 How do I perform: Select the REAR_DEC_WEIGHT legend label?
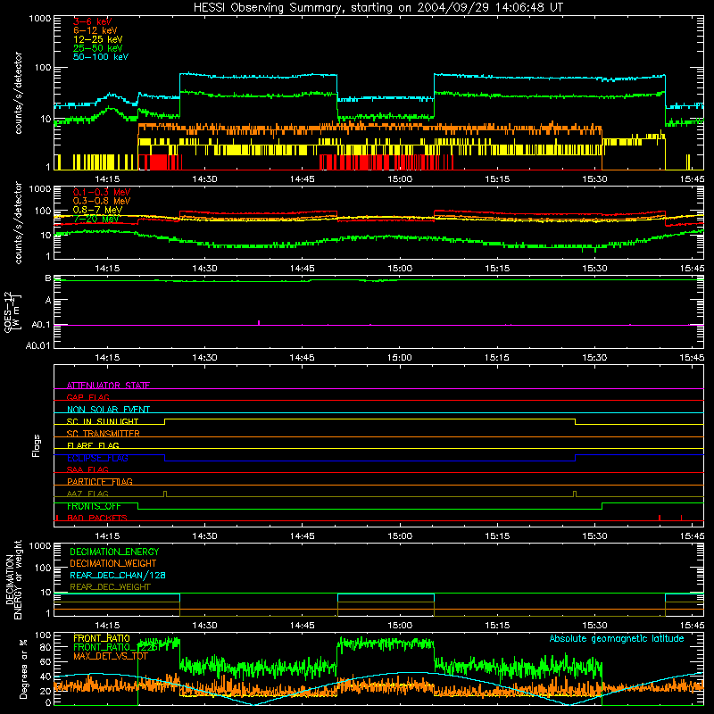[110, 587]
